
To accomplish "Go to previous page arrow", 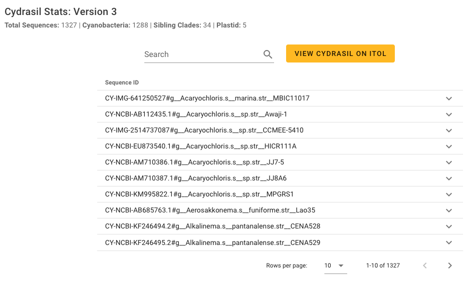I will pyautogui.click(x=425, y=265).
